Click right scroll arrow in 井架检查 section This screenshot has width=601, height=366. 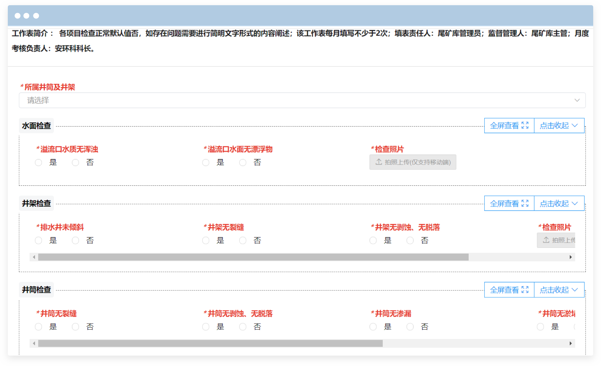[570, 257]
